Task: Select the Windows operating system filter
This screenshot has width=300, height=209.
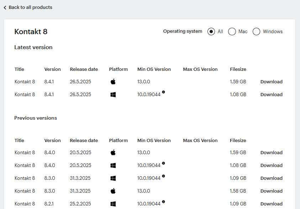Action: 256,32
